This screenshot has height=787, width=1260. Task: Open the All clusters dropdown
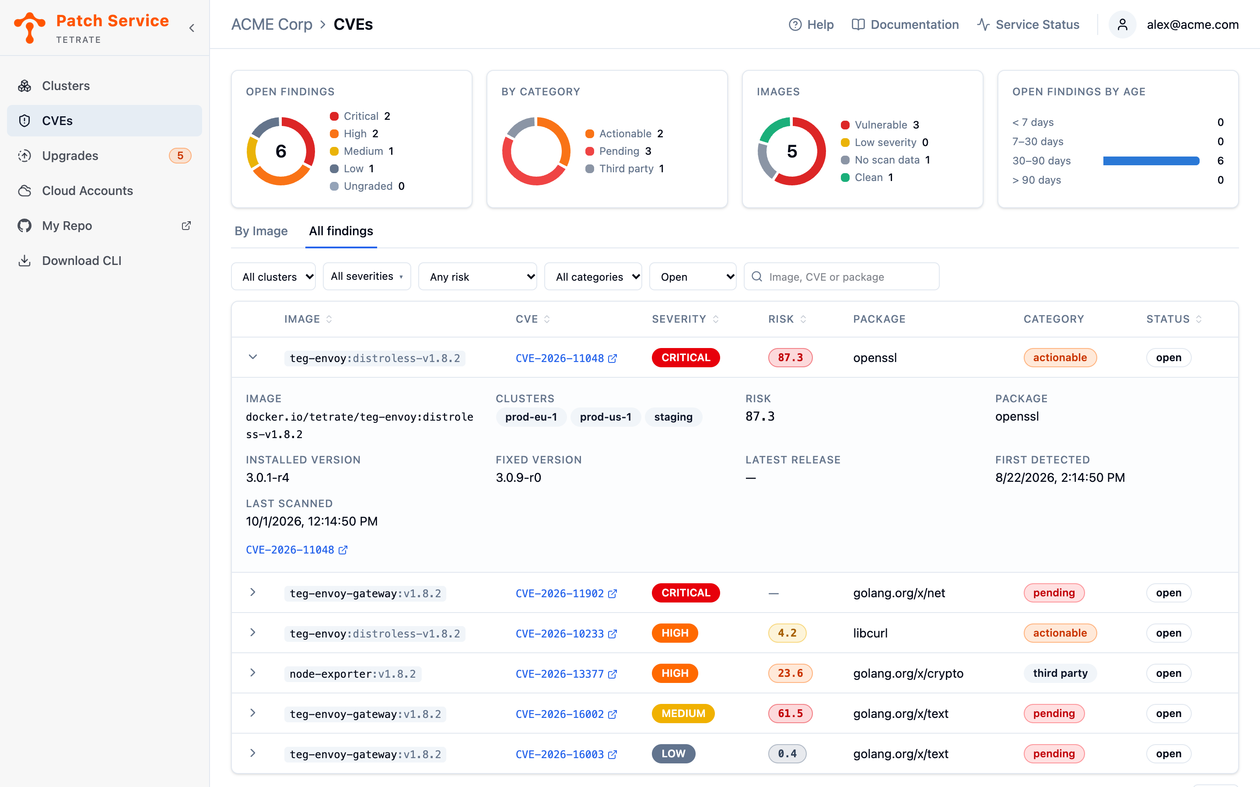click(274, 276)
